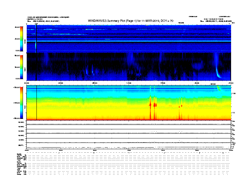249x193 pixels.
Task: Select the 30.00 tick on RAD1 scale
Action: [x=17, y=67]
